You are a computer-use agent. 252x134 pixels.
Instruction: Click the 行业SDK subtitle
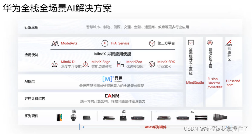[x=164, y=66]
